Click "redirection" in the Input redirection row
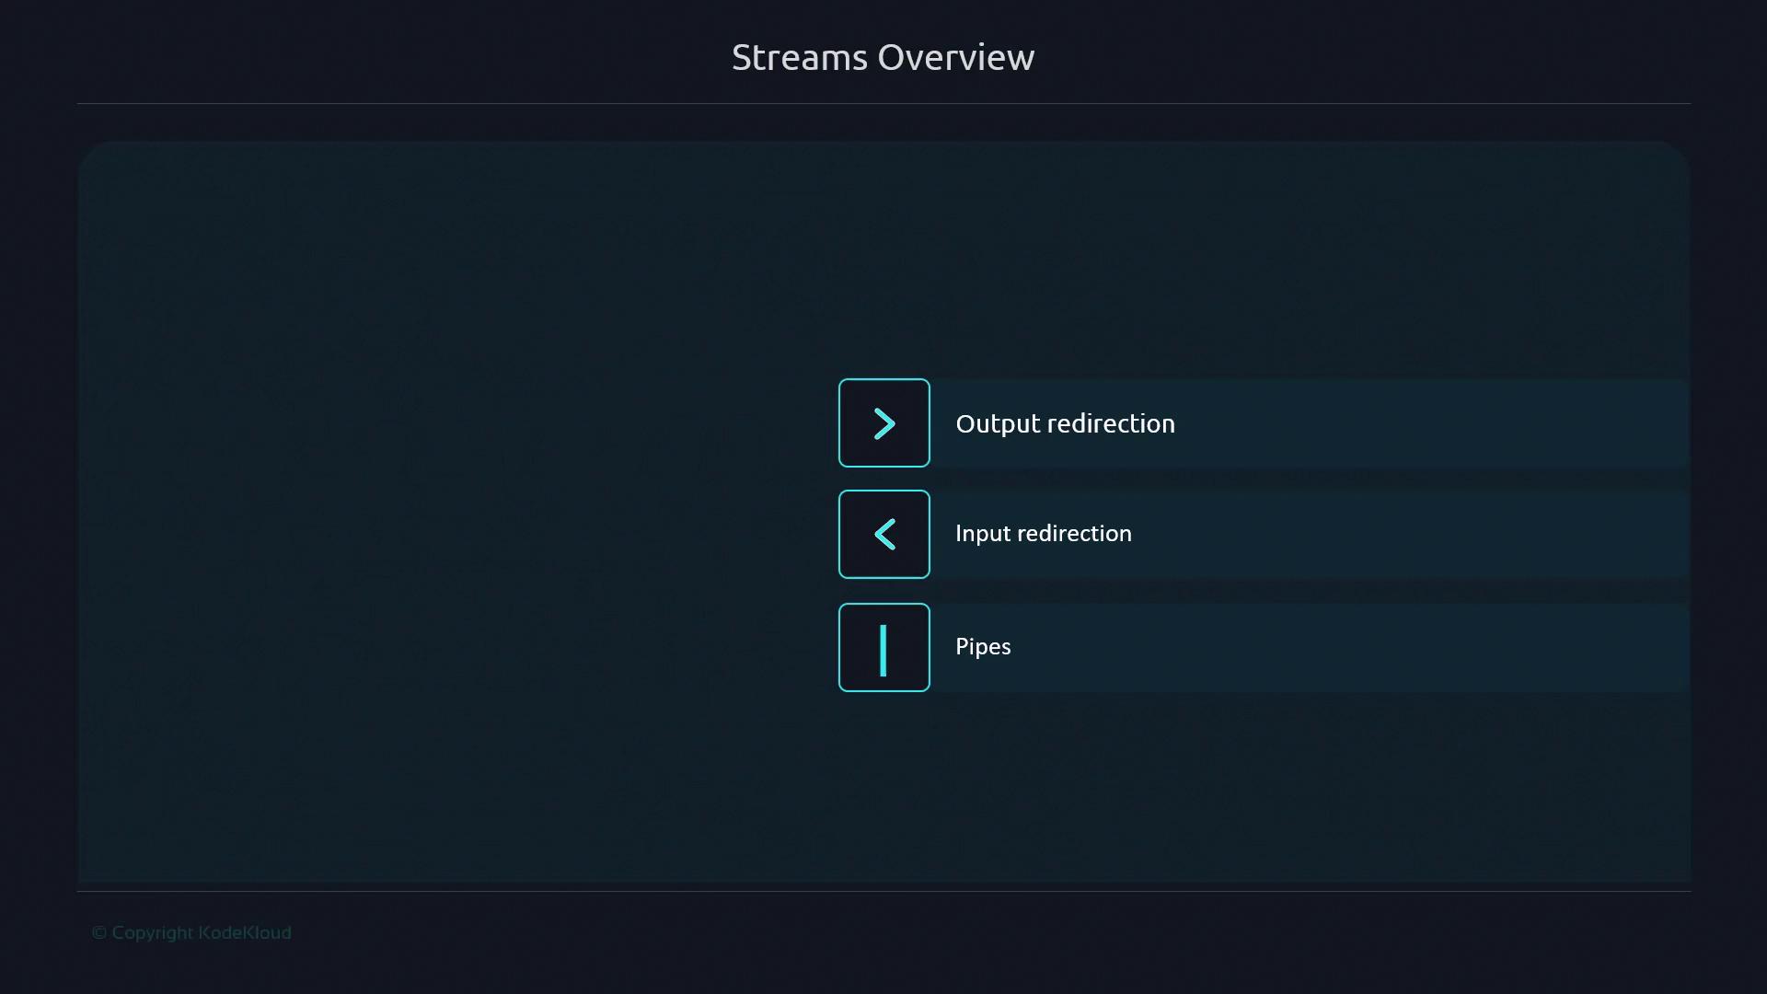The width and height of the screenshot is (1767, 994). point(1075,534)
